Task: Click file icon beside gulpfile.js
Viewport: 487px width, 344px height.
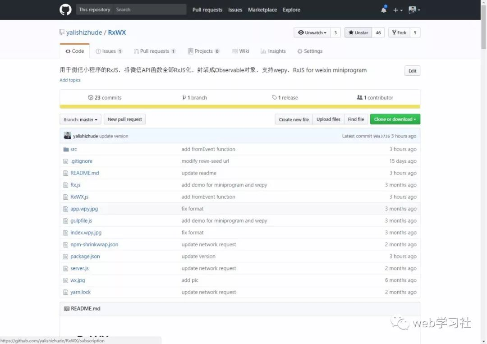Action: coord(65,221)
